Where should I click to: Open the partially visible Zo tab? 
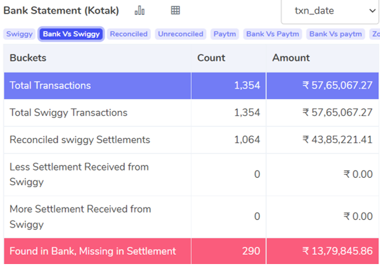point(375,34)
